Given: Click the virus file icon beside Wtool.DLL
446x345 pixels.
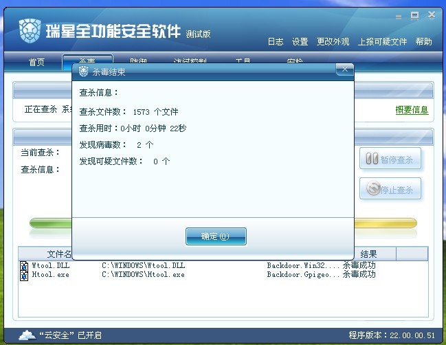Looking at the screenshot, I should click(24, 266).
